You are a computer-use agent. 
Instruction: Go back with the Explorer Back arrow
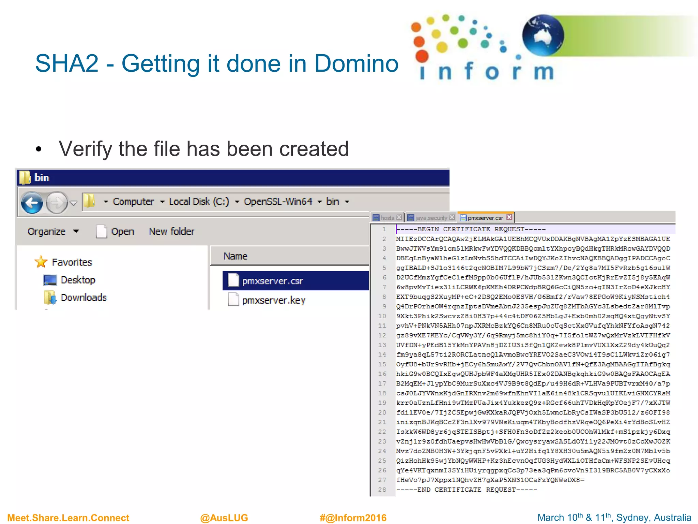coord(32,202)
